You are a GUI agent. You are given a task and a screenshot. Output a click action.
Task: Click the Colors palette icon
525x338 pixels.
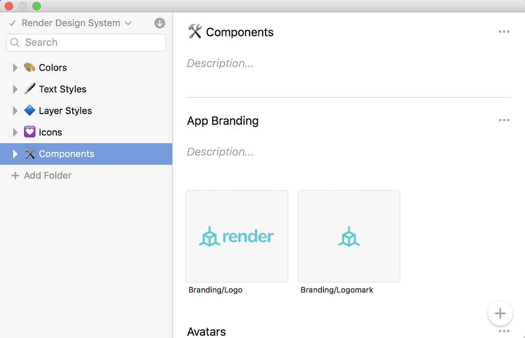pos(29,67)
